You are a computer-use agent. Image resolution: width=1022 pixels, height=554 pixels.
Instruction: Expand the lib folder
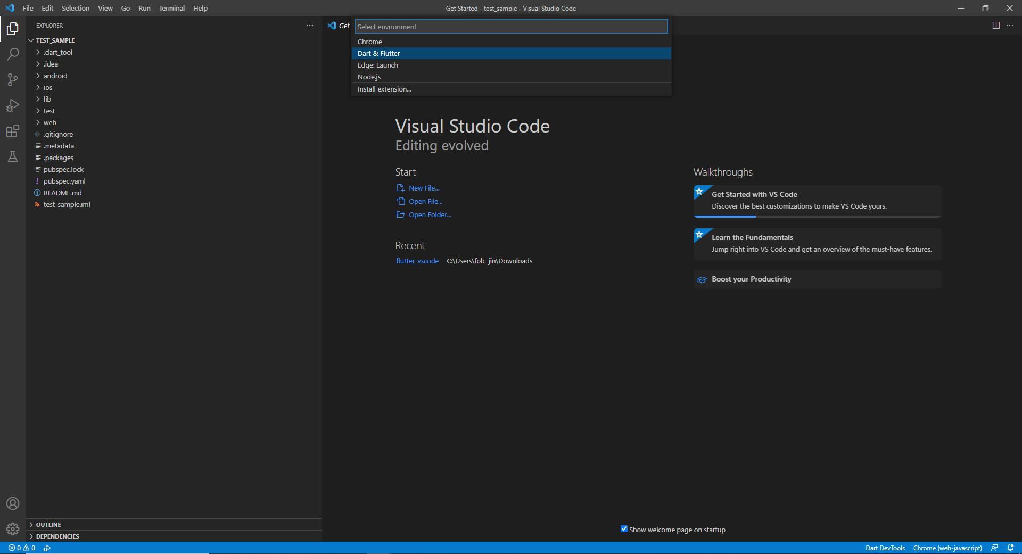pyautogui.click(x=38, y=99)
